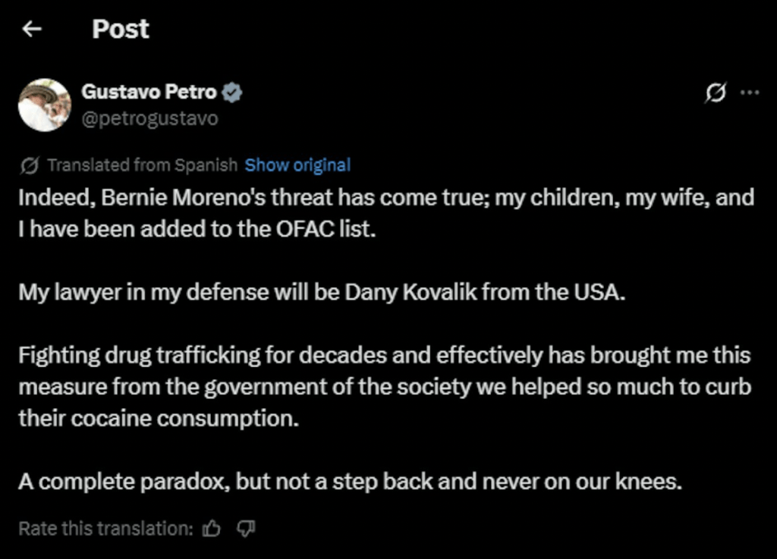Show original Spanish post text
Image resolution: width=777 pixels, height=559 pixels.
[297, 165]
